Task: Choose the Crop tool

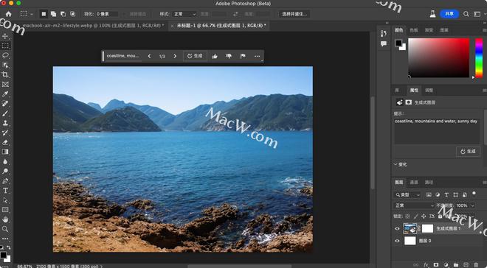Action: (x=5, y=74)
